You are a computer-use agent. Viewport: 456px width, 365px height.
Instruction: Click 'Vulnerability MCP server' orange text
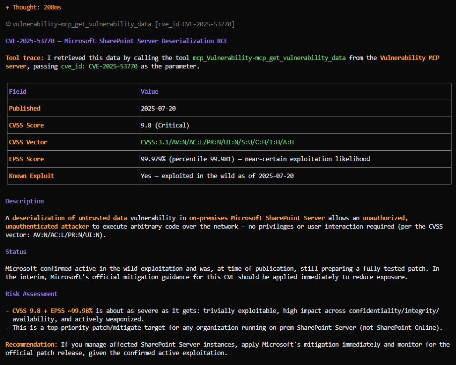409,58
